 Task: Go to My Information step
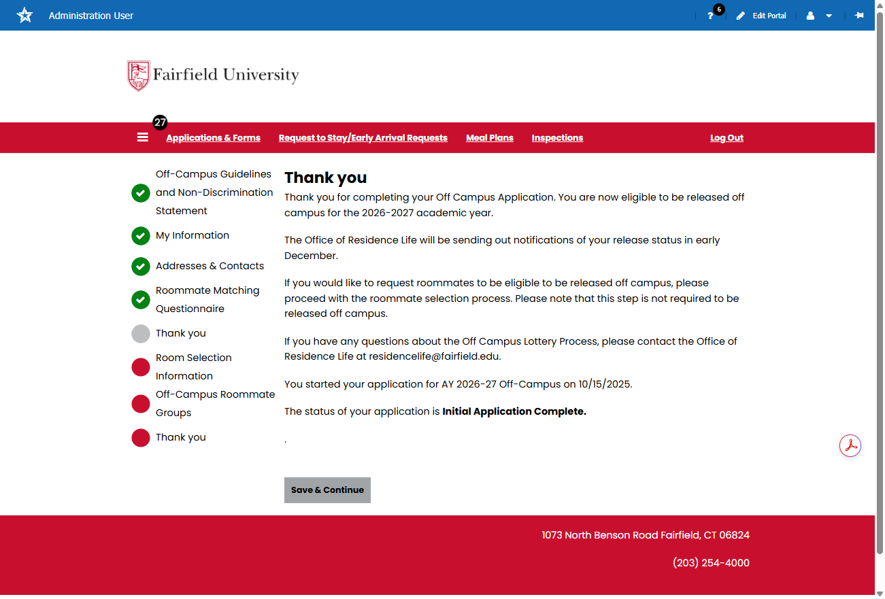click(x=193, y=235)
